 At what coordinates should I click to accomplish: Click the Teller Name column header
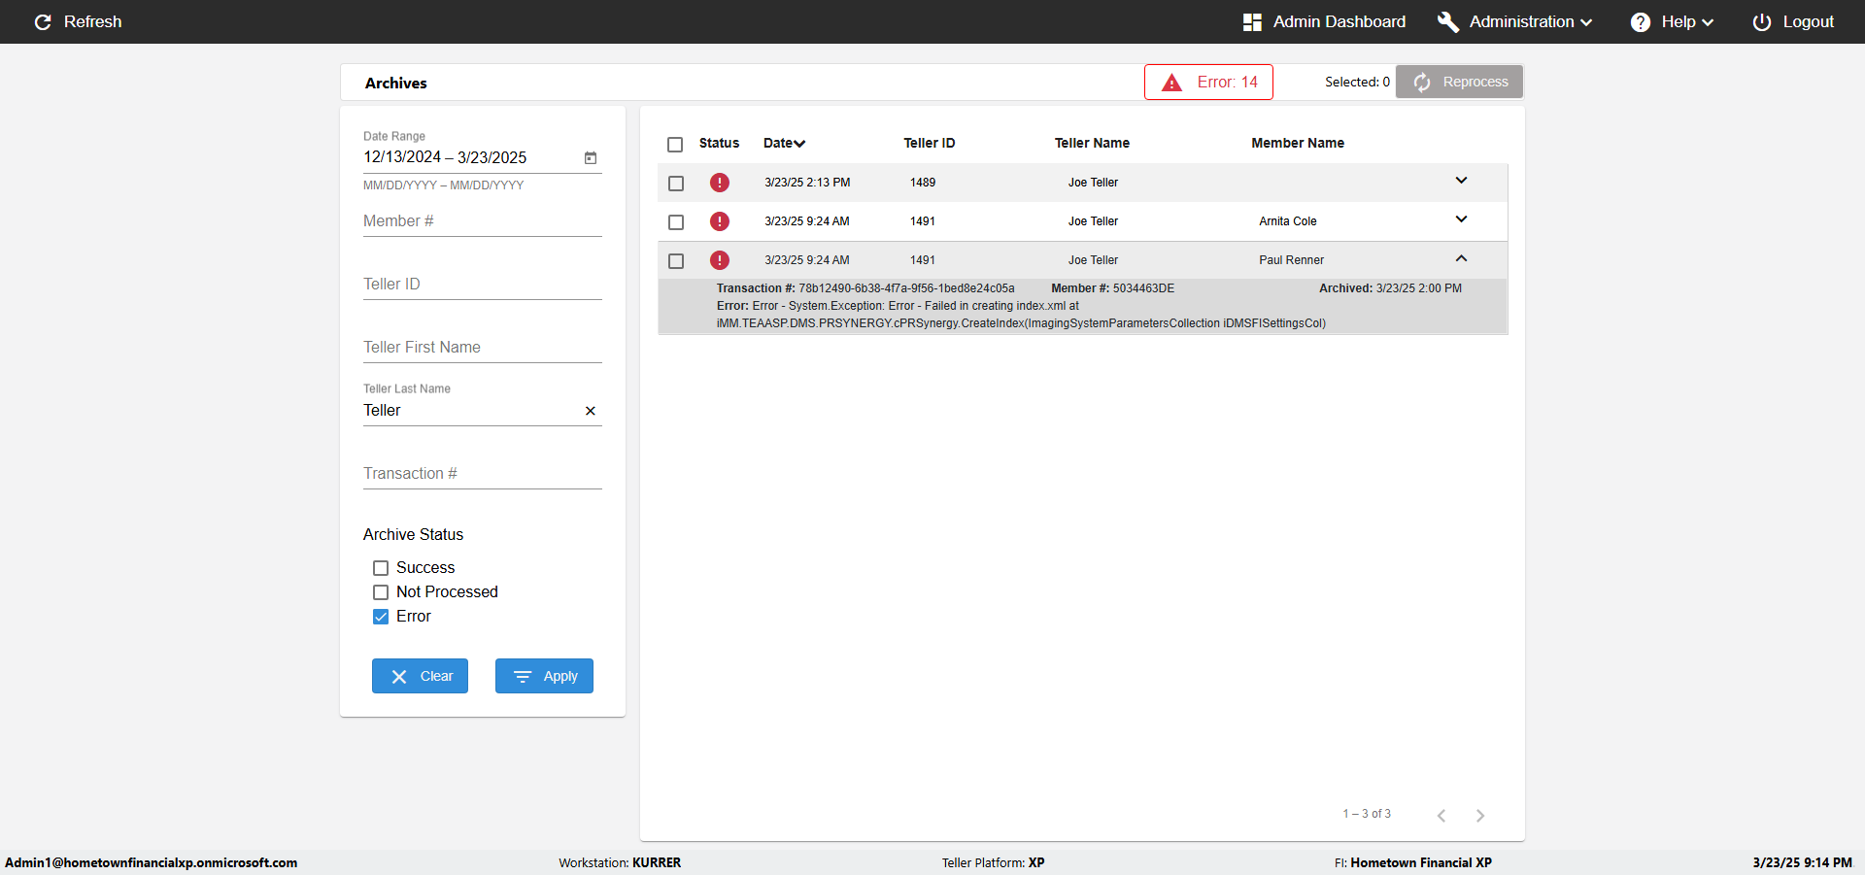1092,143
